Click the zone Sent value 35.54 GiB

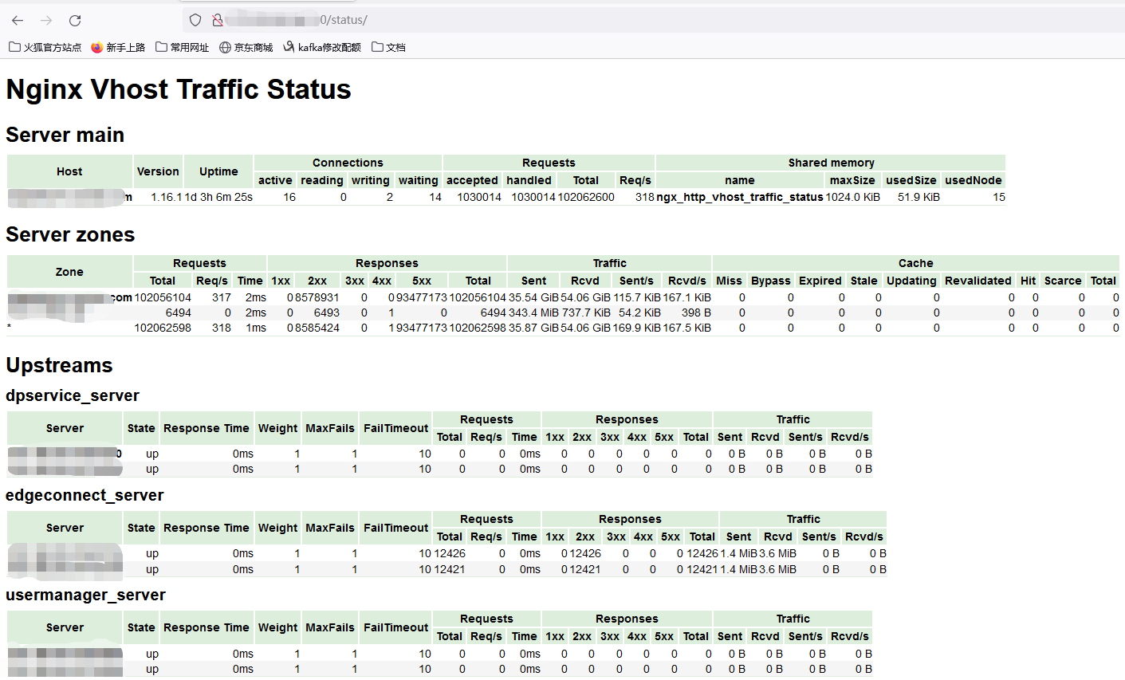(x=534, y=297)
